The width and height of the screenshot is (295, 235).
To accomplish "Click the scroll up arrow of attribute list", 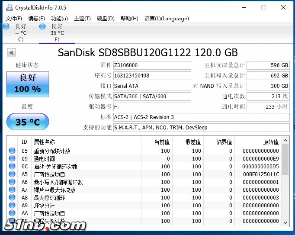I will click(x=285, y=140).
